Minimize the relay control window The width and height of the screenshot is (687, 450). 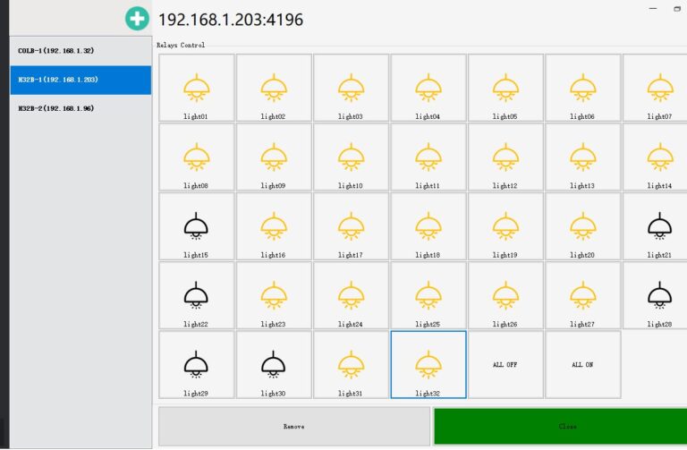pos(650,8)
